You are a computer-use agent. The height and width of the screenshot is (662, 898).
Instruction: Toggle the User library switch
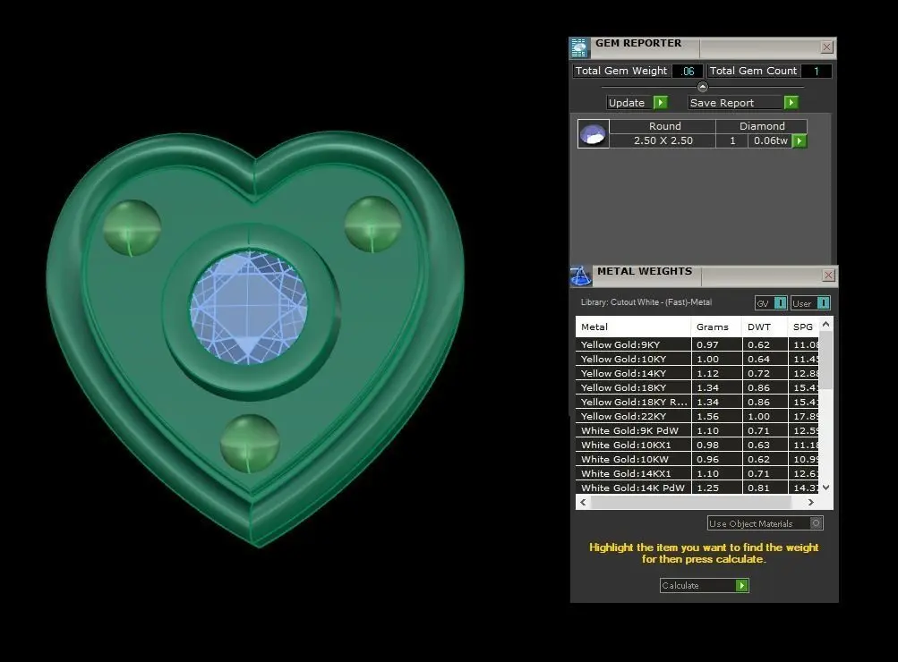coord(824,303)
